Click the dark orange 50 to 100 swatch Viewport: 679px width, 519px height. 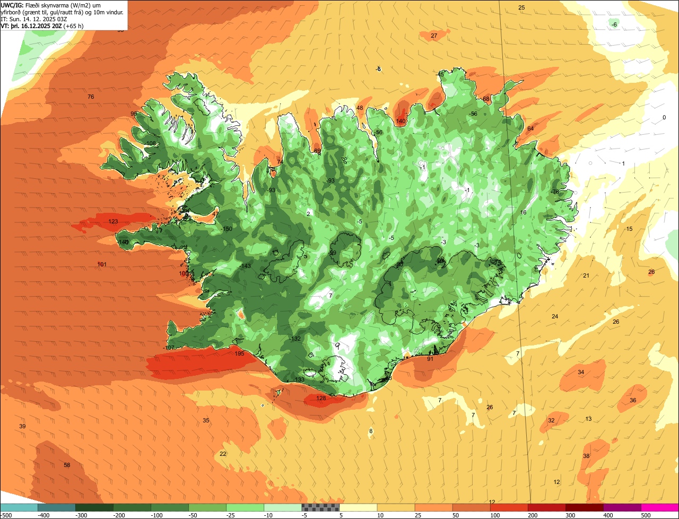[471, 507]
